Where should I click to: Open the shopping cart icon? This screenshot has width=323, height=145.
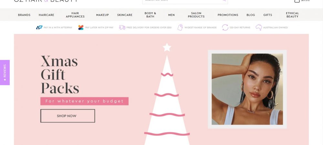pyautogui.click(x=297, y=1)
